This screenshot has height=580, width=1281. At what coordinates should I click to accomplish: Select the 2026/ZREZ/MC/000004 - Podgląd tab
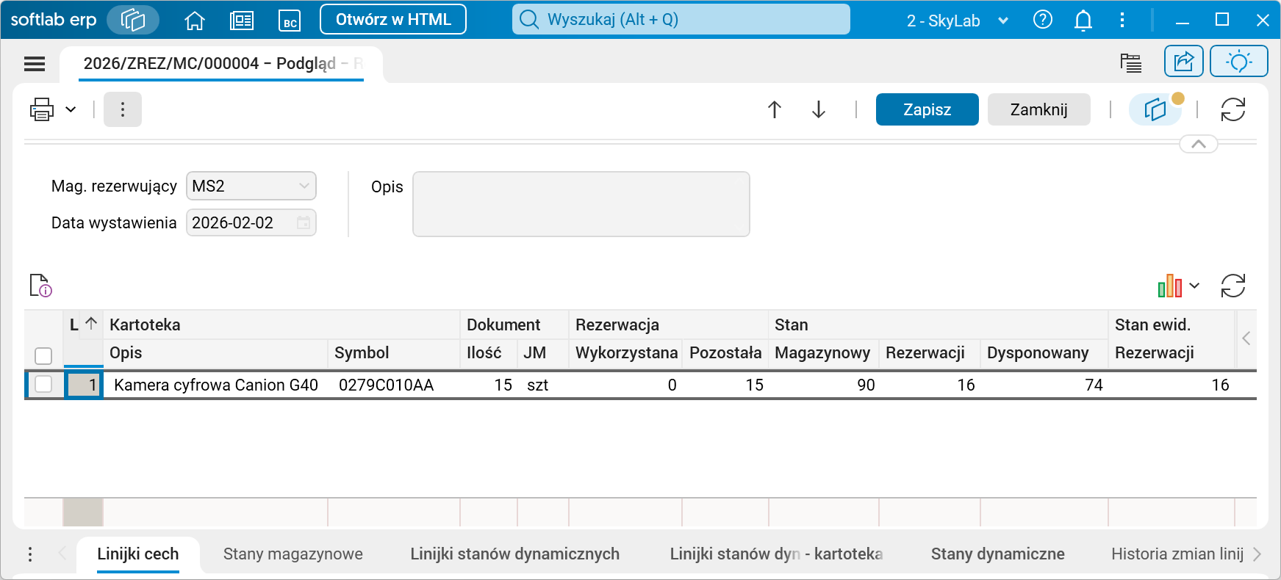tap(220, 64)
